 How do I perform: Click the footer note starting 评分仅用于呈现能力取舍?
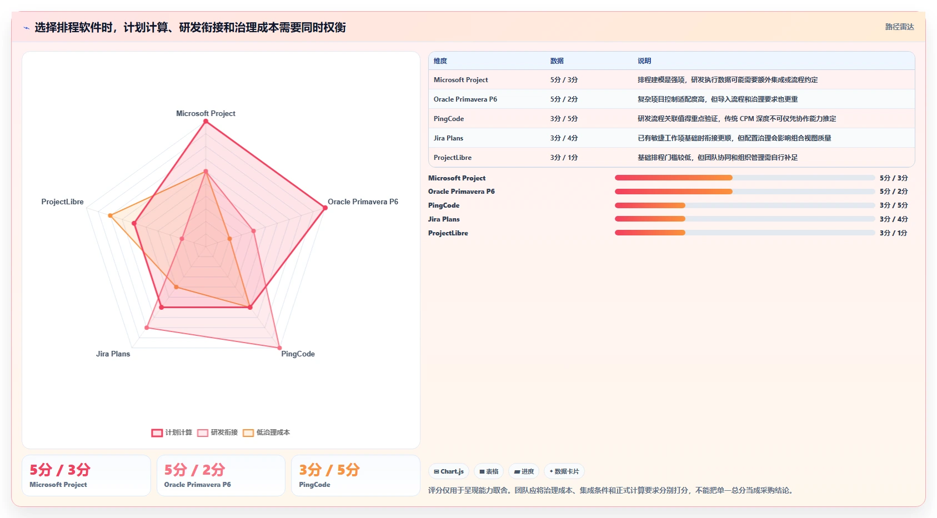(x=612, y=491)
